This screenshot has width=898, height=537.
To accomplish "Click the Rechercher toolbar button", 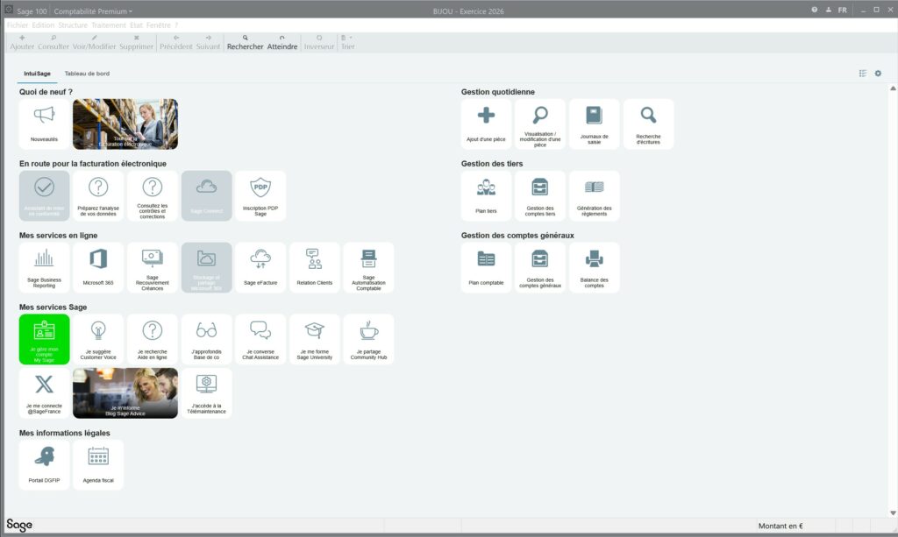I will tap(246, 42).
